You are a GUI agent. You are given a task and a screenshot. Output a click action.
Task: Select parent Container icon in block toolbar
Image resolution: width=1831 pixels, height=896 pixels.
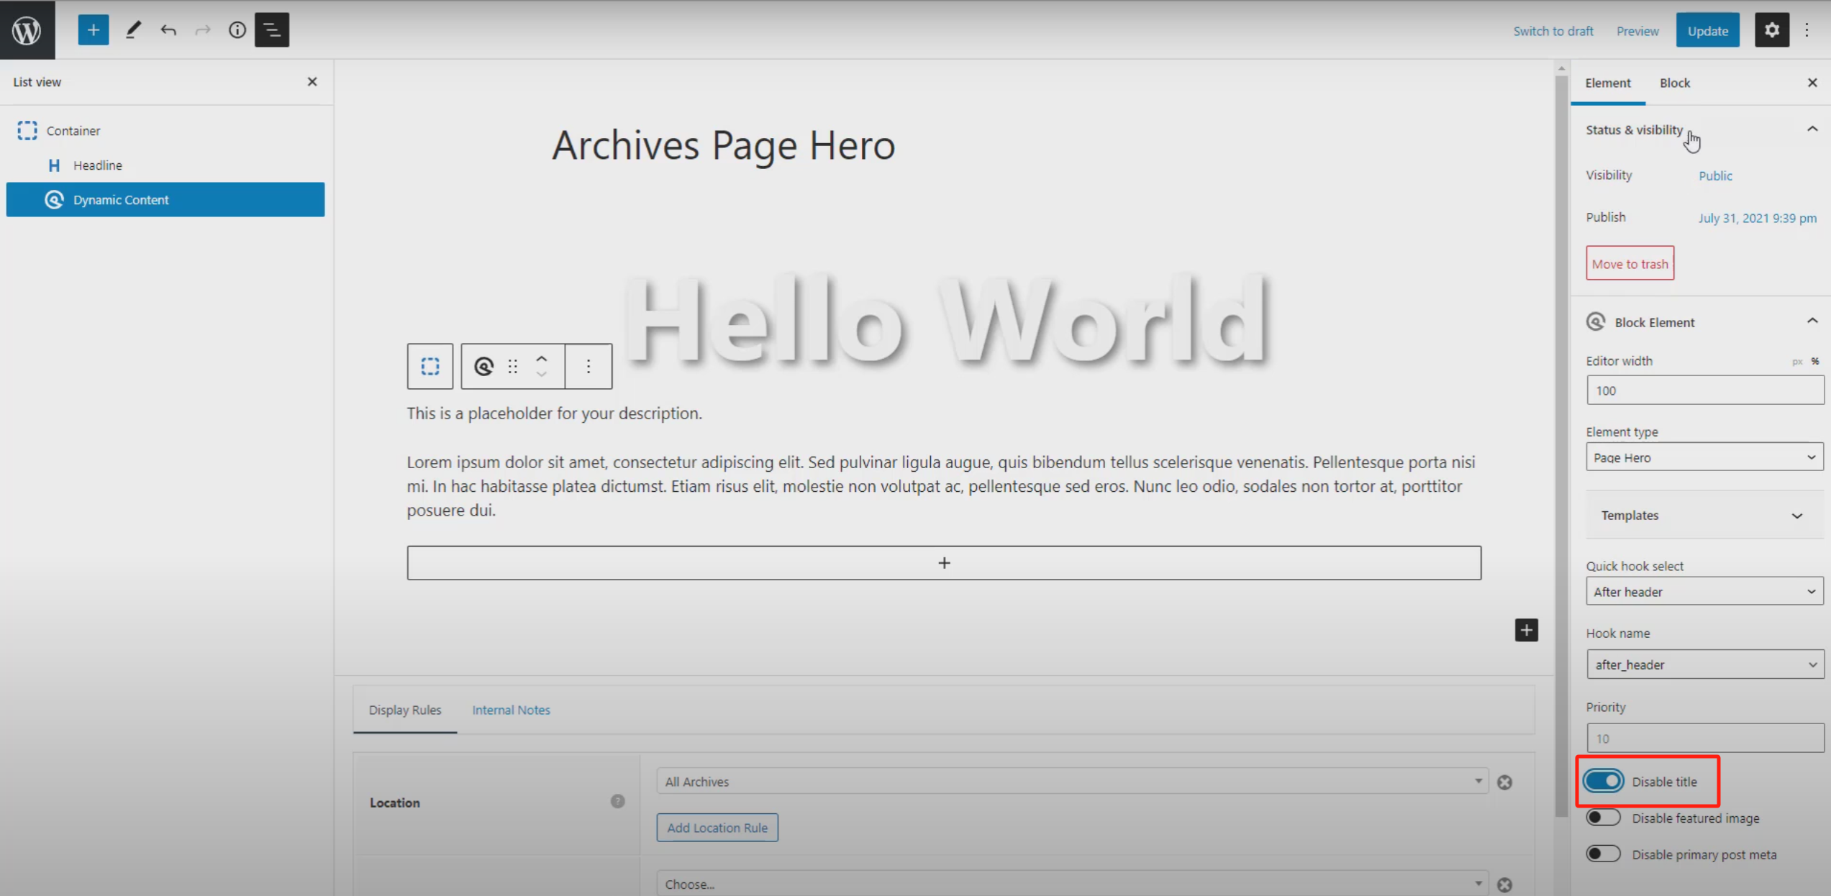click(x=430, y=366)
